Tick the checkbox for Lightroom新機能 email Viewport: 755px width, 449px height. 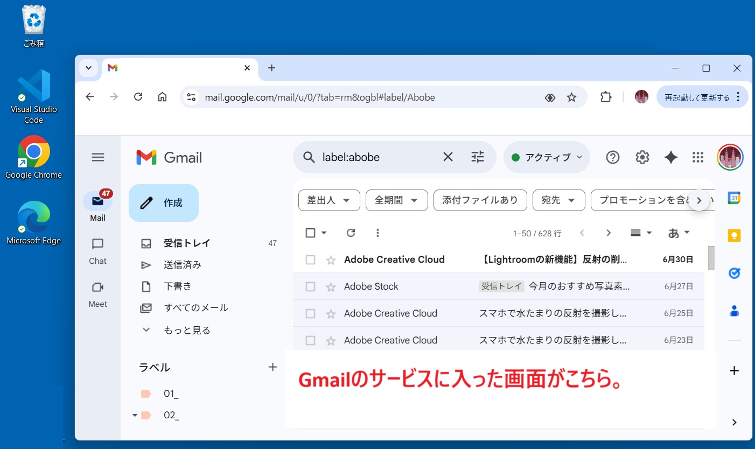click(310, 259)
